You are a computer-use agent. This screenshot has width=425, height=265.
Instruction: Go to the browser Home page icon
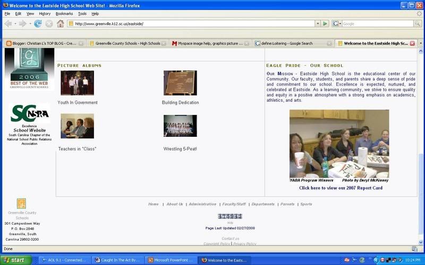[60, 23]
